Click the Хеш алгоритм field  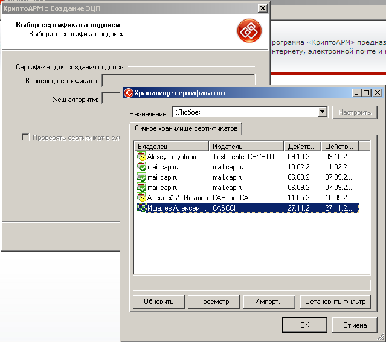tap(111, 98)
